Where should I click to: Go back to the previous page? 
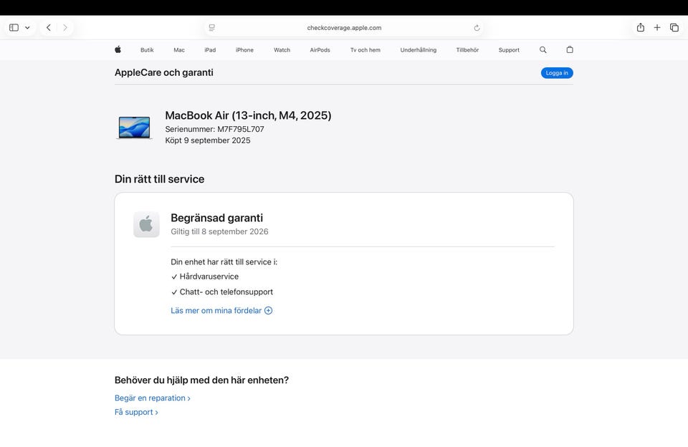(x=48, y=28)
